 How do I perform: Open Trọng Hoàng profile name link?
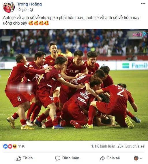click(29, 4)
